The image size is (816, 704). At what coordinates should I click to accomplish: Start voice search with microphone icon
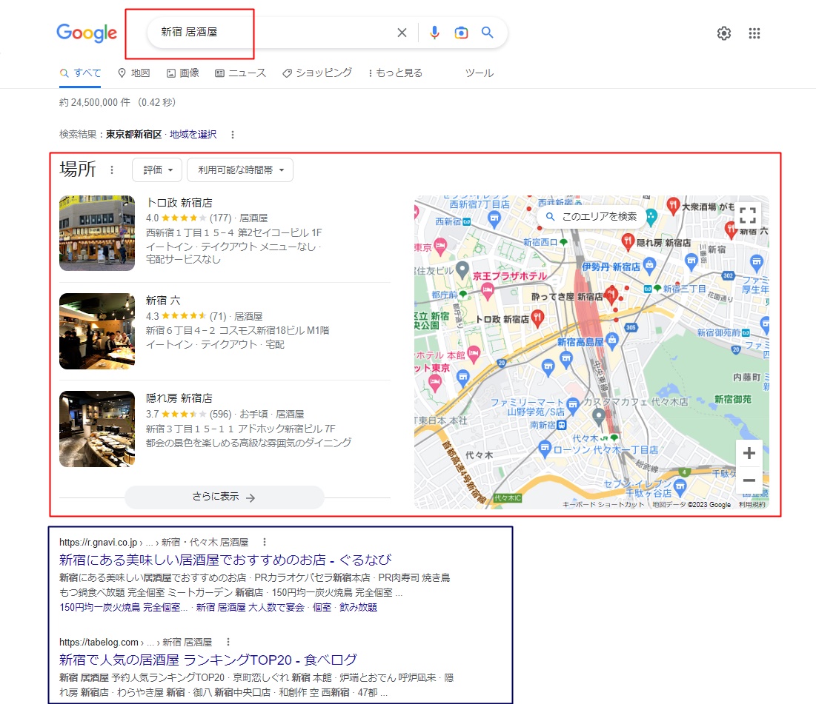[434, 33]
